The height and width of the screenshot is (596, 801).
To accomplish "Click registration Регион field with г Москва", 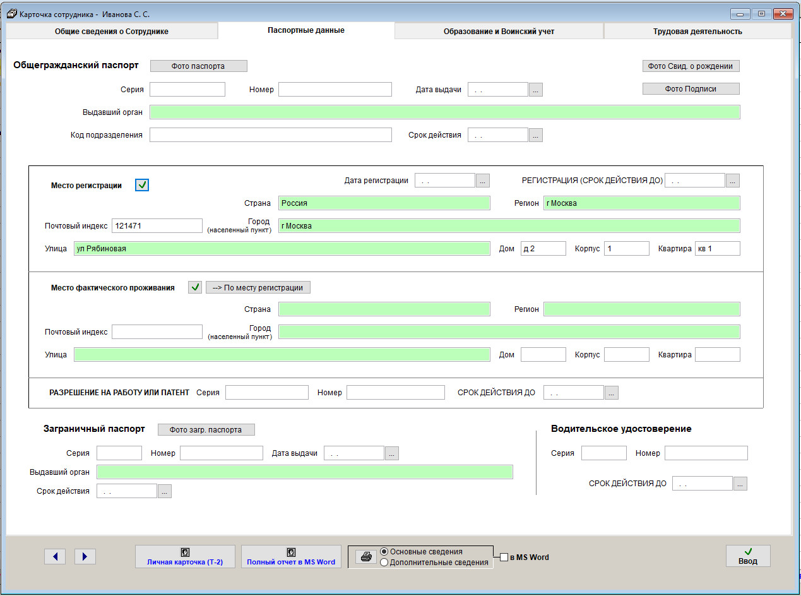I will coord(642,203).
